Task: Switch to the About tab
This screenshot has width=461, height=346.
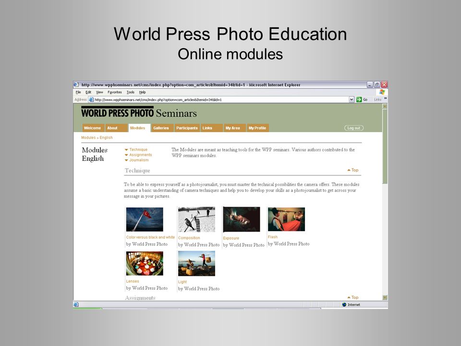Action: coord(116,128)
